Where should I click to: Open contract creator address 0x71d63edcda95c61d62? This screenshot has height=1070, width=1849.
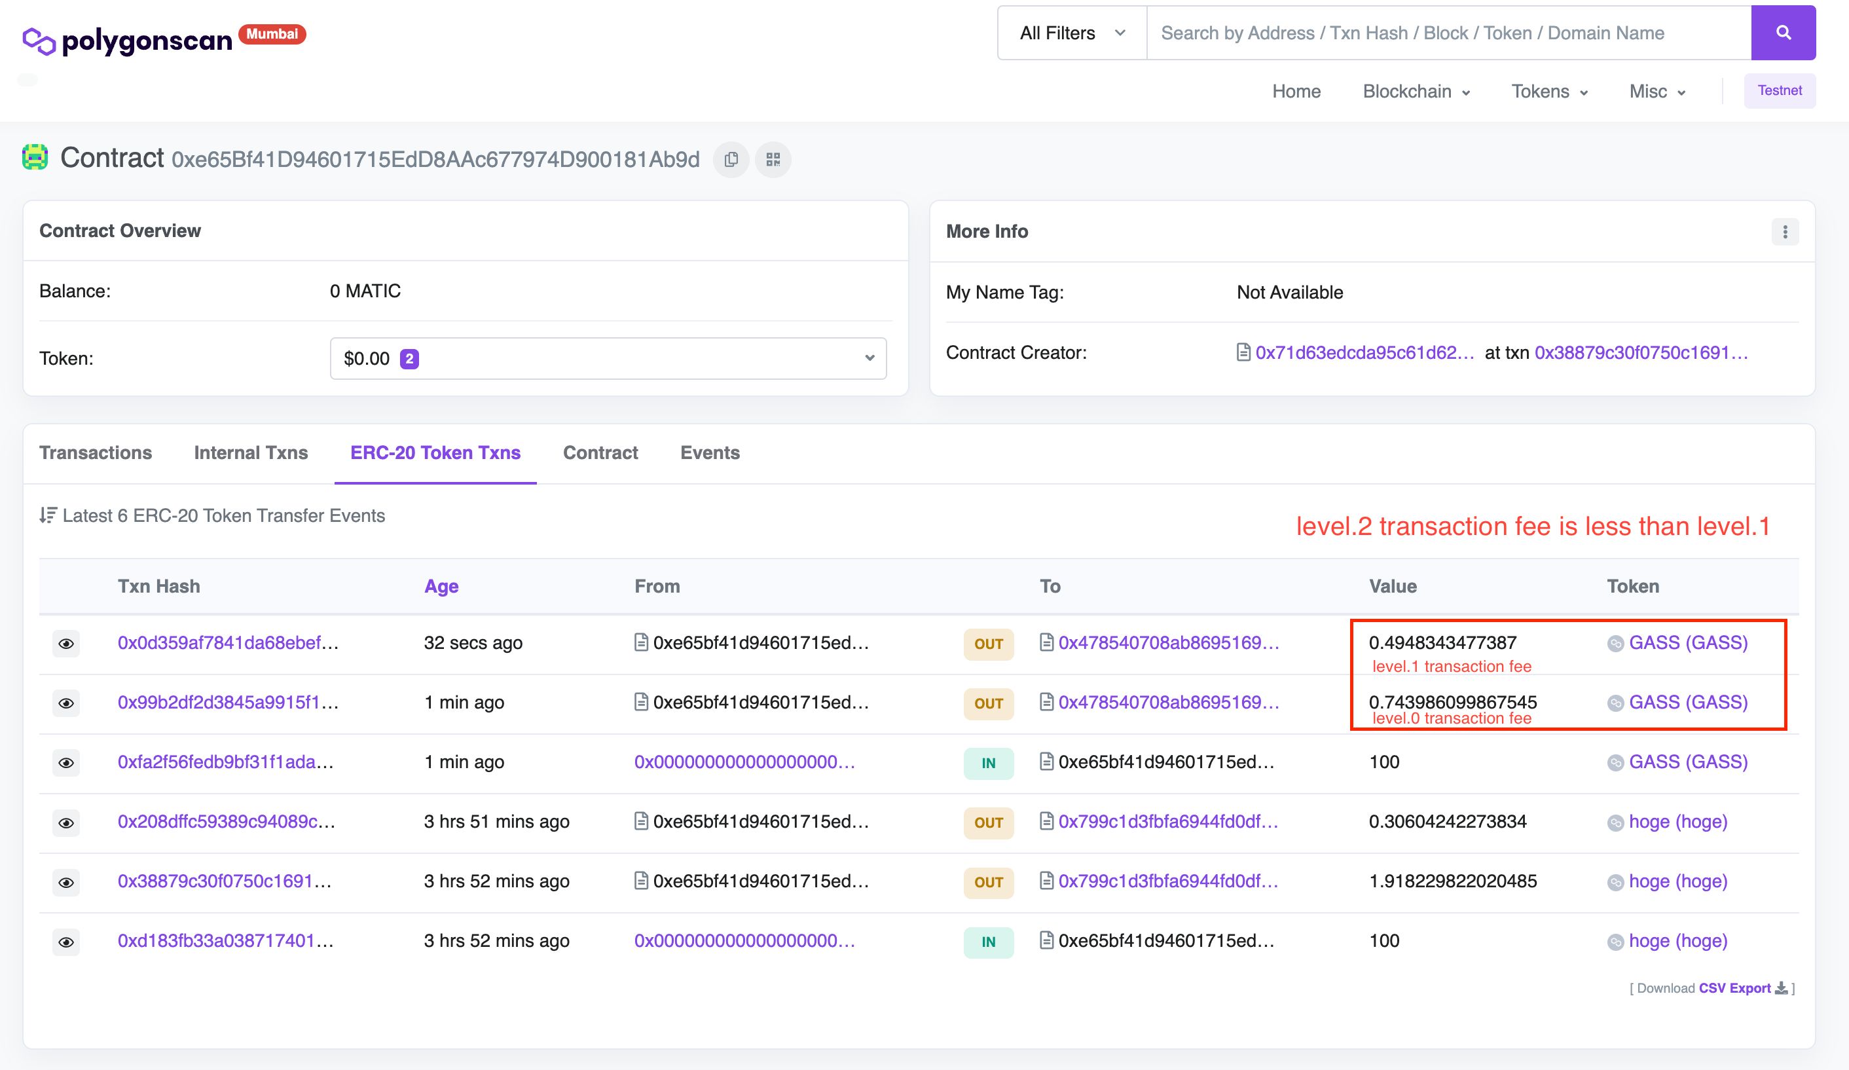(1364, 352)
